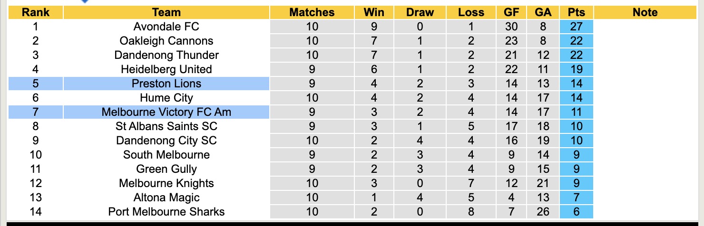Screen dimensions: 704x226
Task: Click Melbourne Victory FC Am team name
Action: 166,112
